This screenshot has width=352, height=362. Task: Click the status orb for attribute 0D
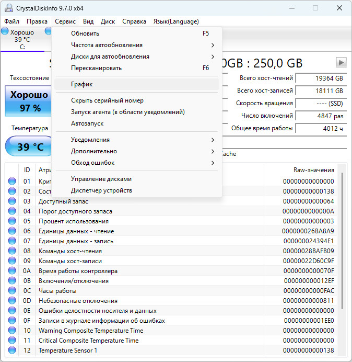pos(12,300)
